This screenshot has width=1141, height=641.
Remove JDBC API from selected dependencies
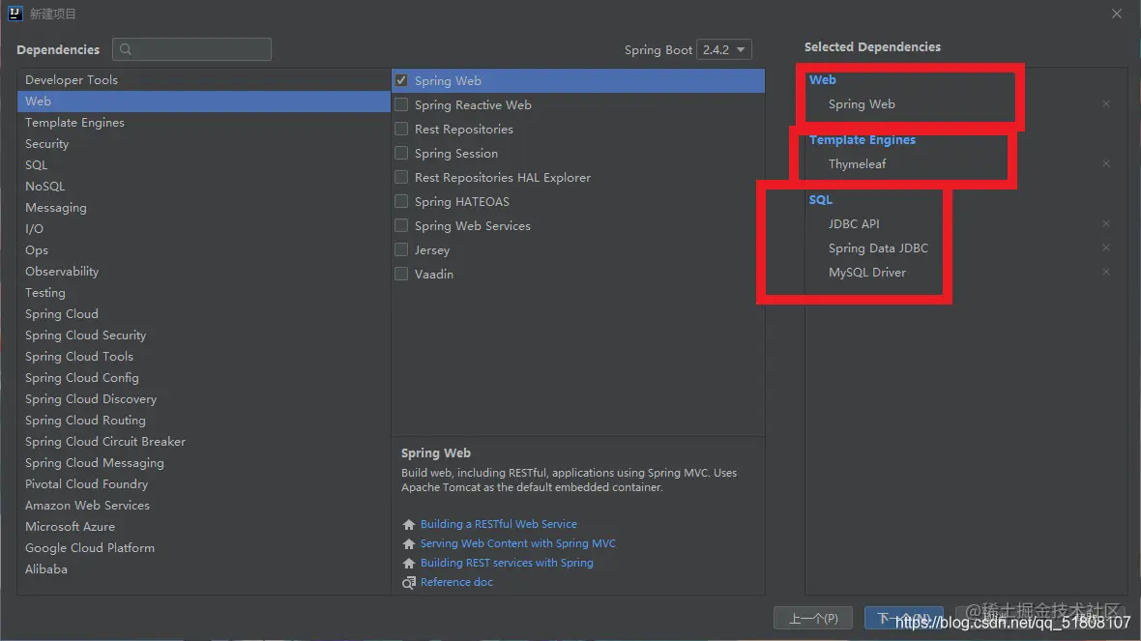tap(1105, 223)
